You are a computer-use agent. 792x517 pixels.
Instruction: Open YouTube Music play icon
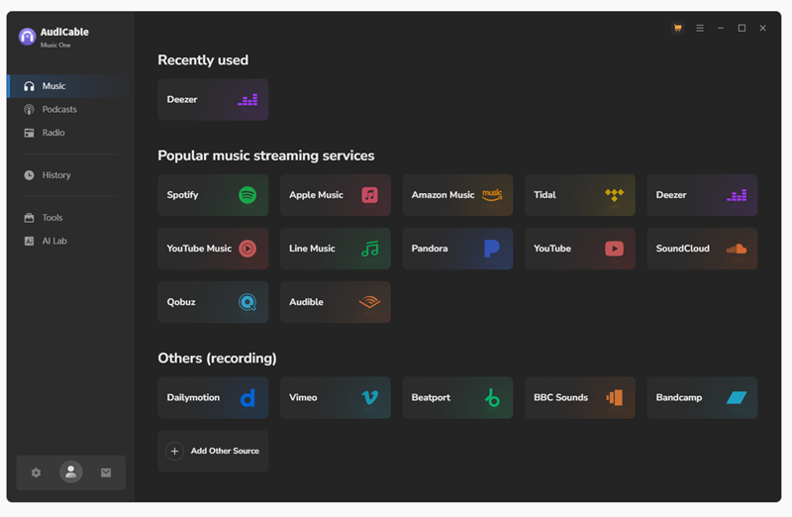[x=247, y=249]
